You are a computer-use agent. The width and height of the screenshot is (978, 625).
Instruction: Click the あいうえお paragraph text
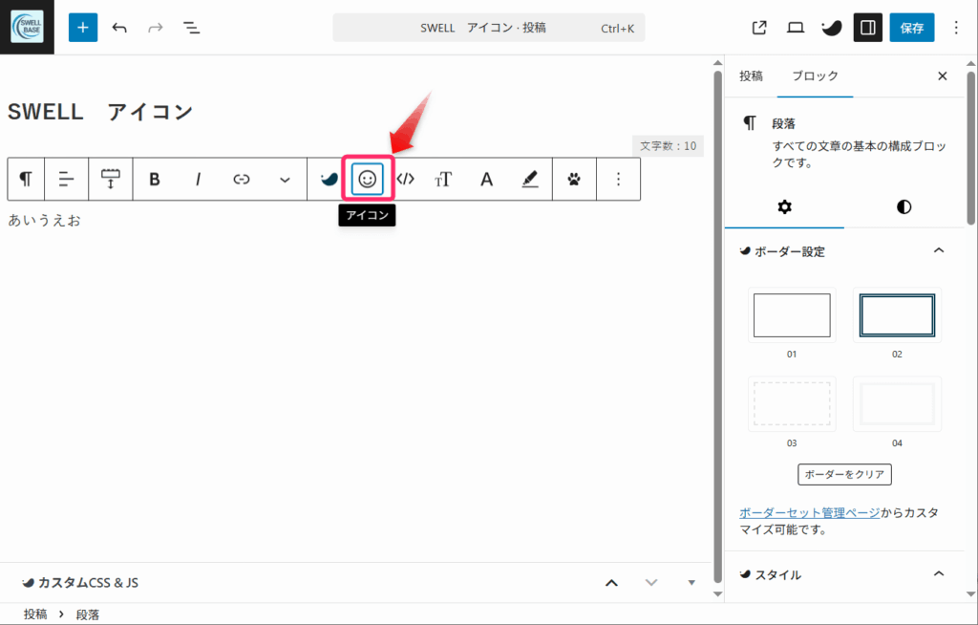(44, 221)
